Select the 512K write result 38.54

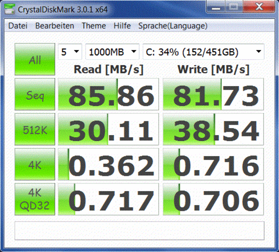pos(213,129)
